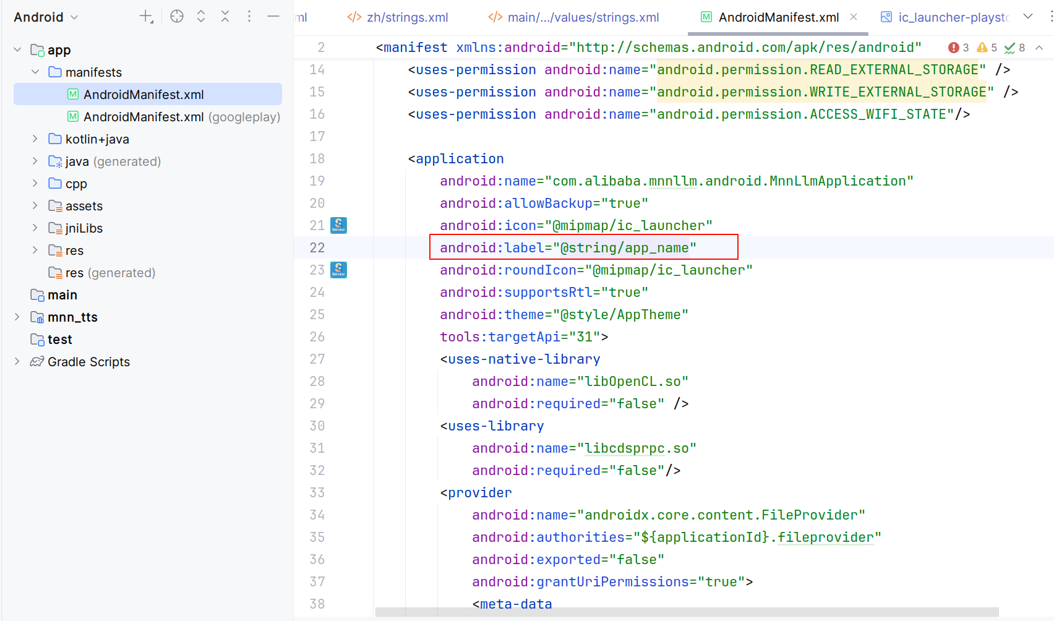Click the launcher icon preview on line 21
This screenshot has width=1054, height=621.
338,225
